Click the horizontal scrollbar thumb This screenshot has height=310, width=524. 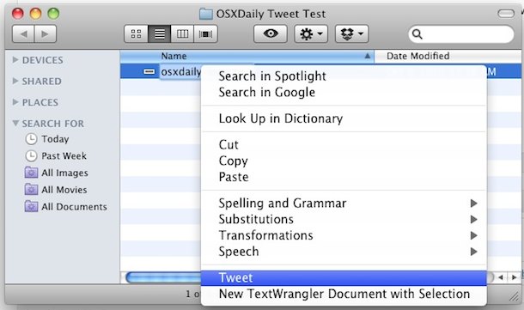(164, 277)
